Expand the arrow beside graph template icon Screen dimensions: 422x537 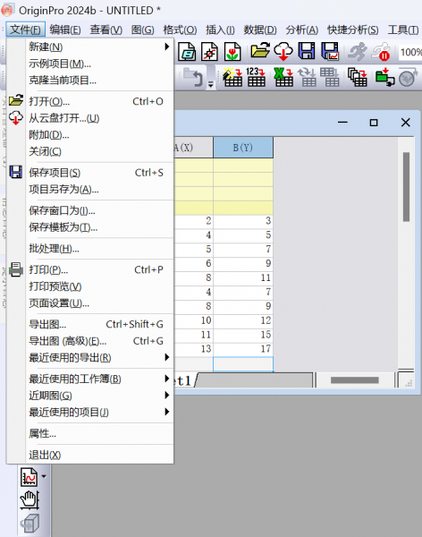[x=44, y=476]
